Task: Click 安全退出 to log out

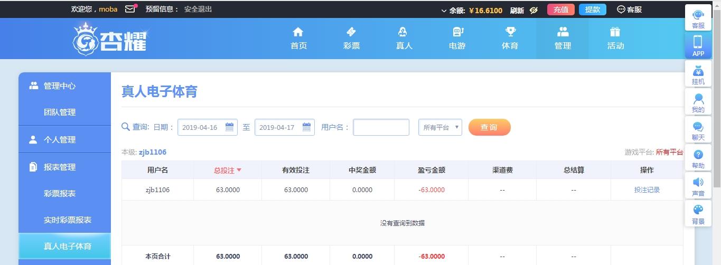Action: [198, 10]
